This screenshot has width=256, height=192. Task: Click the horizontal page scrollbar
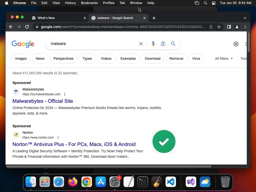tap(108, 166)
